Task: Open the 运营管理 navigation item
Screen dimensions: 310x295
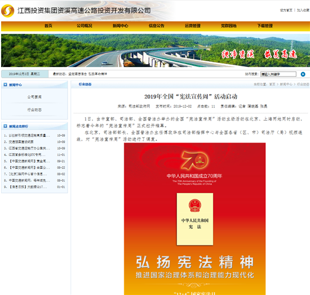Action: 193,26
